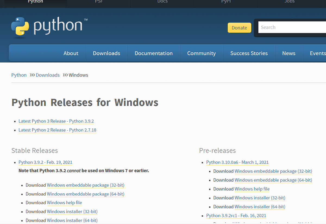
Task: Open the Success Stories menu
Action: pyautogui.click(x=249, y=53)
